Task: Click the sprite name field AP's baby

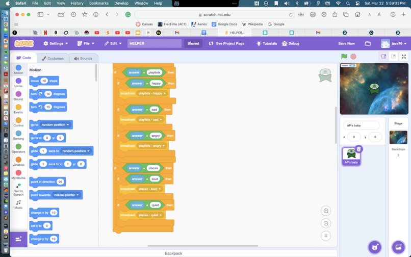Action: (362, 125)
